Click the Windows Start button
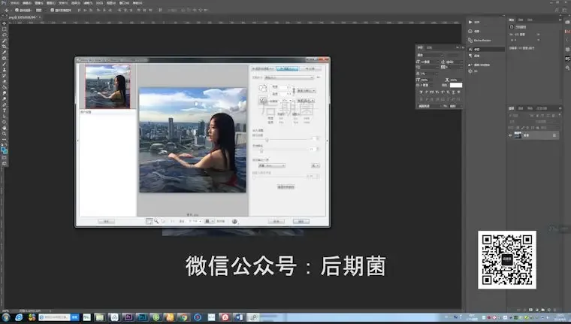The image size is (571, 324). (x=6, y=317)
